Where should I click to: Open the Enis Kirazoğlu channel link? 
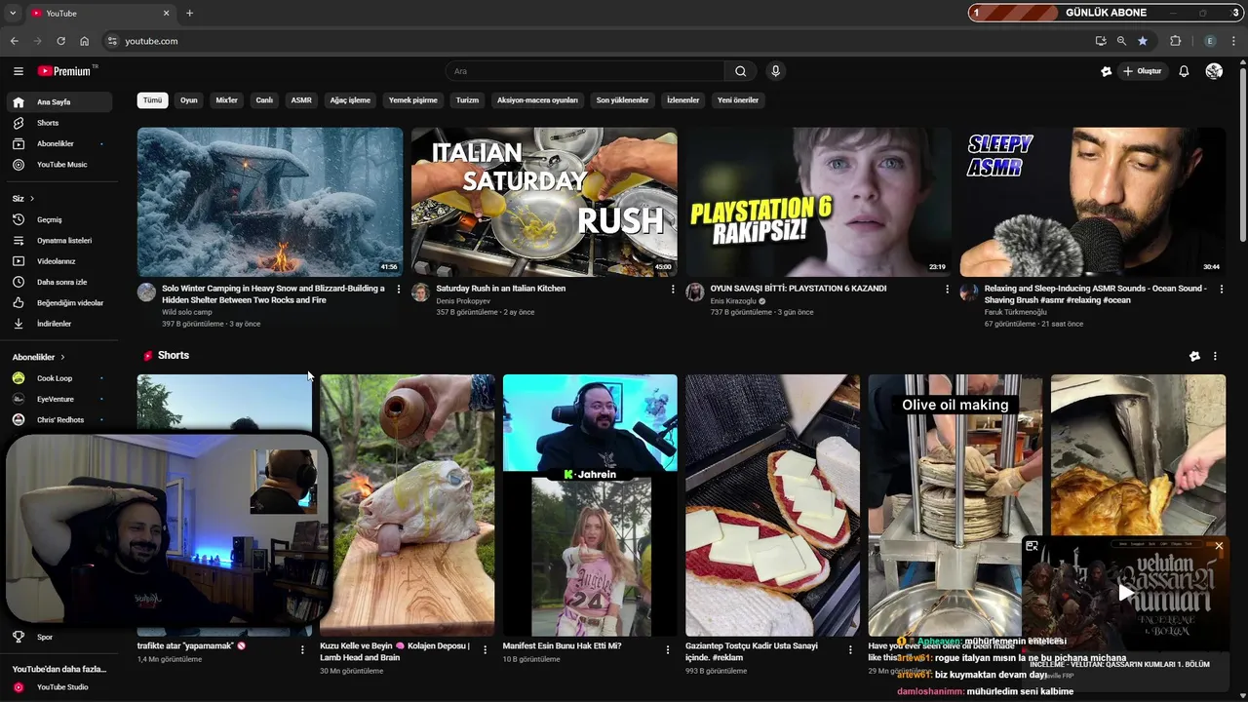tap(733, 301)
